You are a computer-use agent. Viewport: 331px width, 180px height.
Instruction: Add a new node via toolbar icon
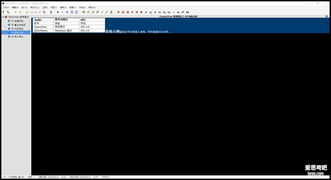coord(3,12)
